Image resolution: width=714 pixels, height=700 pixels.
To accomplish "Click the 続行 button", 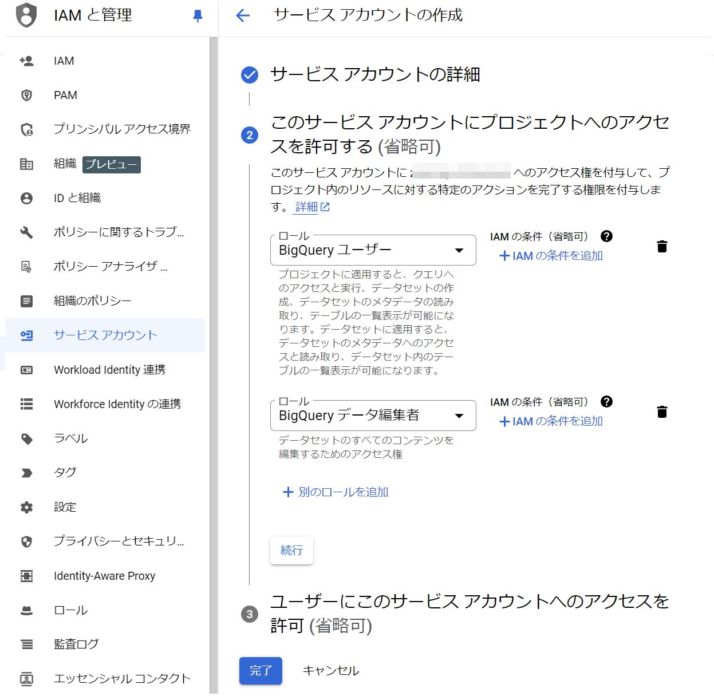I will pos(291,551).
